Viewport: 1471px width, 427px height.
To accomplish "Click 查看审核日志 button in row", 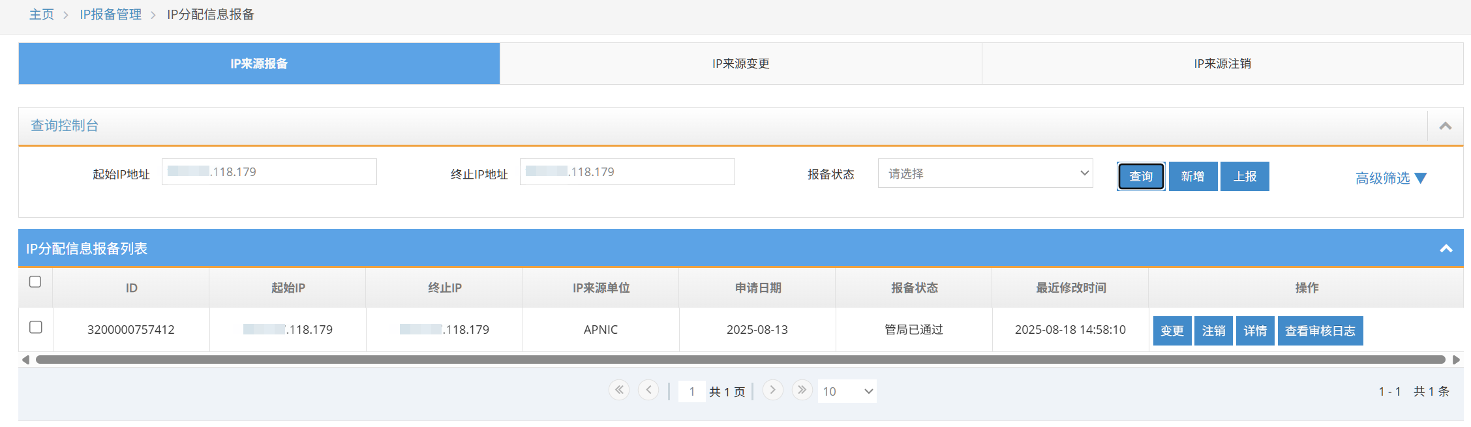I will [x=1320, y=331].
